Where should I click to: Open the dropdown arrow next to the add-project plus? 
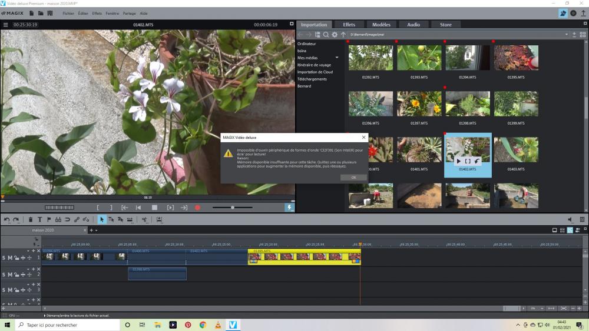coord(97,230)
